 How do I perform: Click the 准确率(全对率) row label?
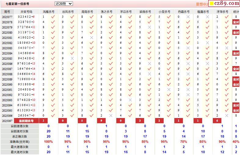[x=20, y=142]
